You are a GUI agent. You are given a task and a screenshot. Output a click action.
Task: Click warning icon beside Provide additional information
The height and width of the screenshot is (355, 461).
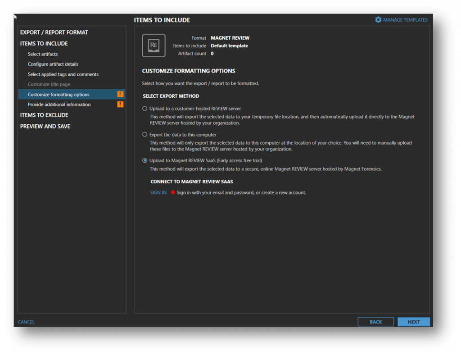(120, 105)
